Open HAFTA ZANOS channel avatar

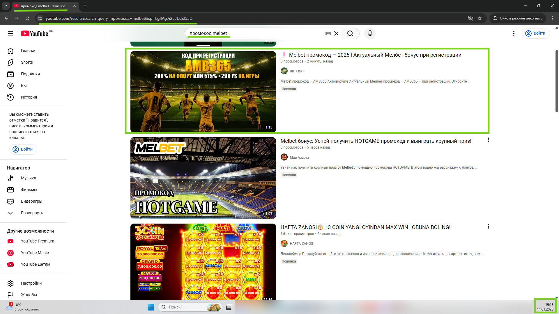pos(284,243)
